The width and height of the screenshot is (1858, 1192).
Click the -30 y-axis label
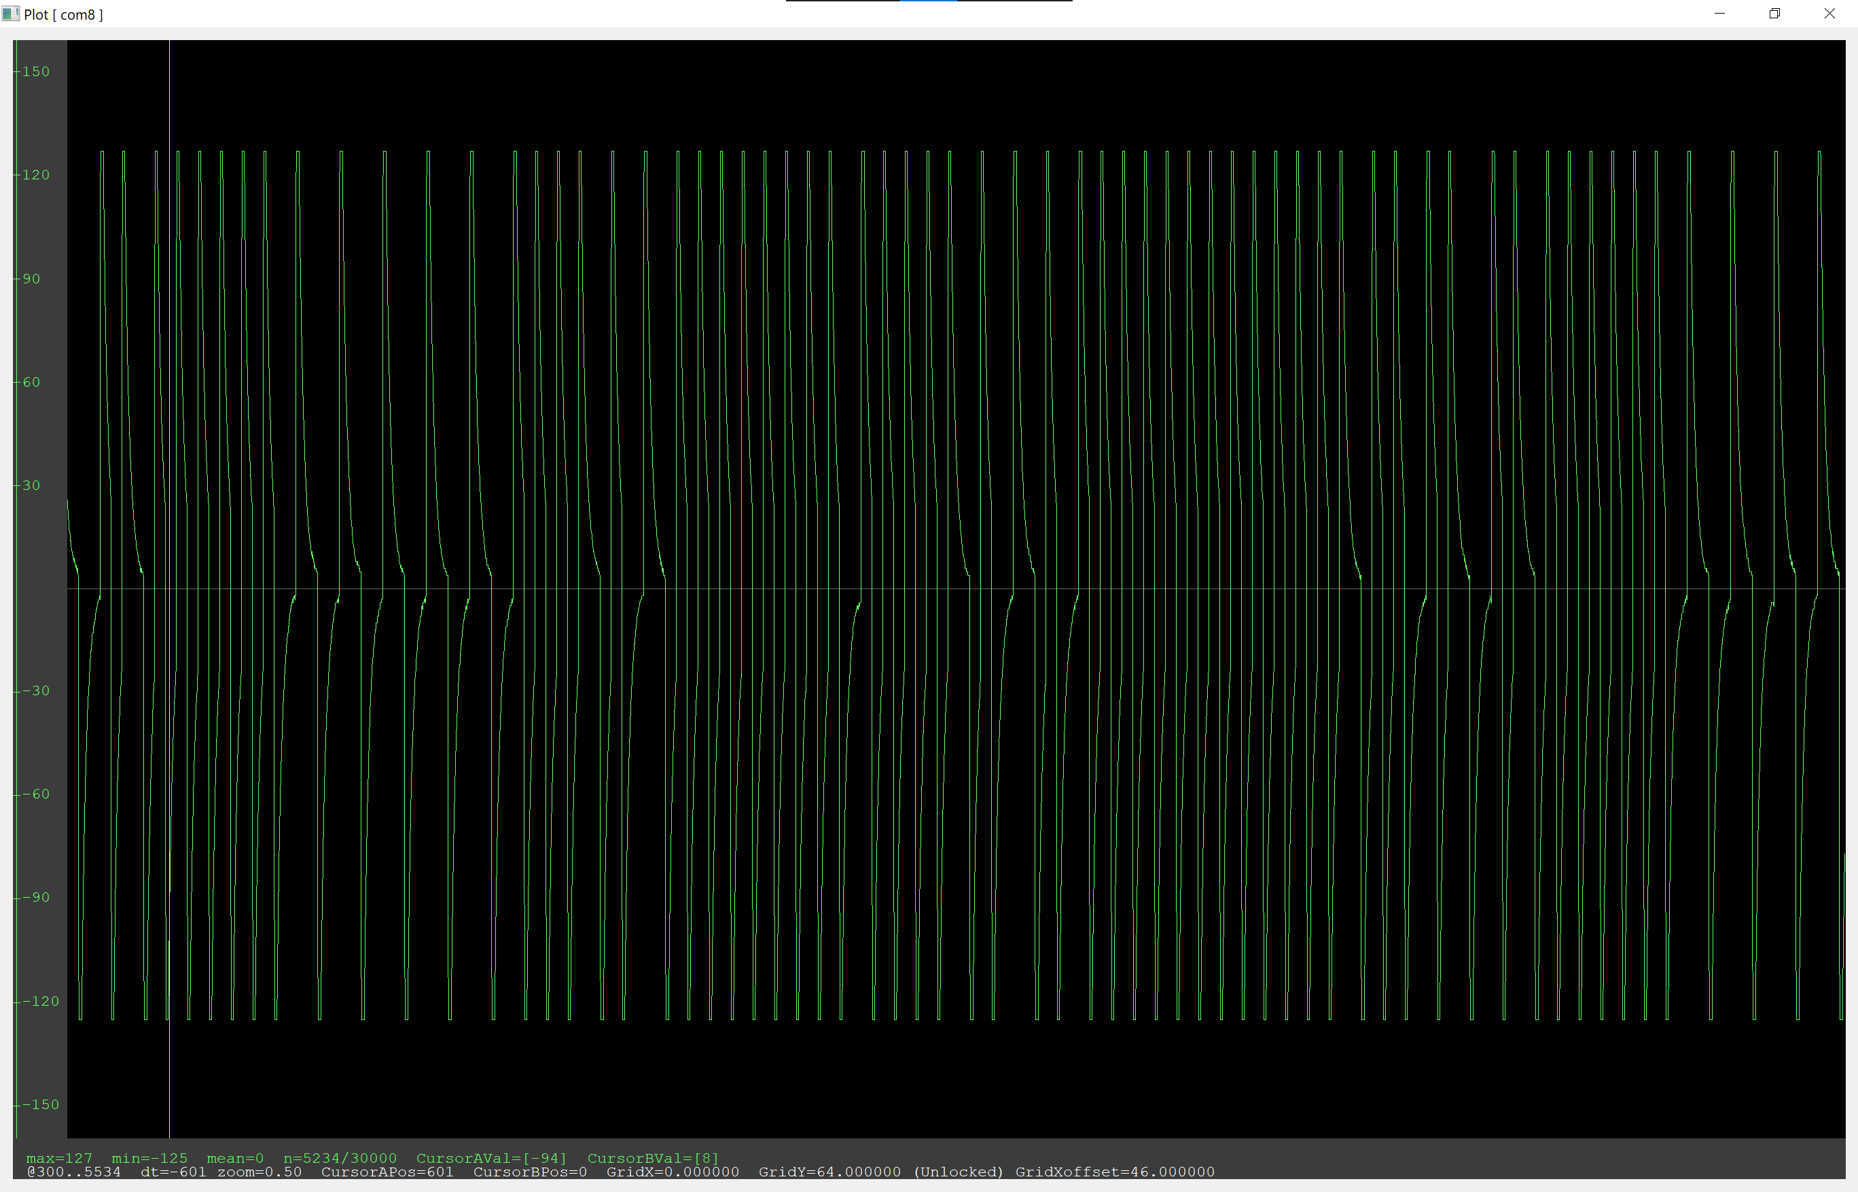point(35,690)
